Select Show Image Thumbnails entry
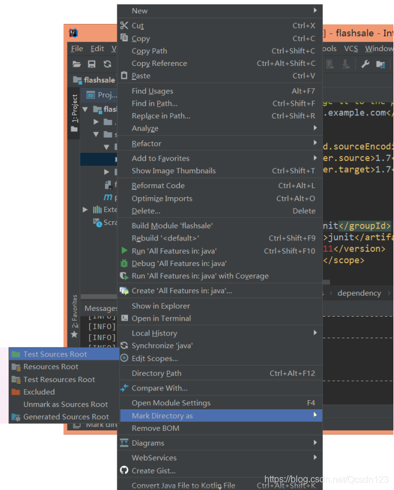Viewport: 394px width, 490px height. click(x=220, y=171)
